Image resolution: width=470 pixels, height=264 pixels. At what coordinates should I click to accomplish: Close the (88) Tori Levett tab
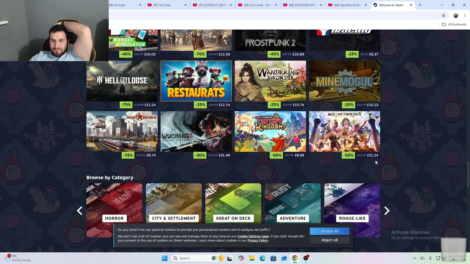[276, 5]
